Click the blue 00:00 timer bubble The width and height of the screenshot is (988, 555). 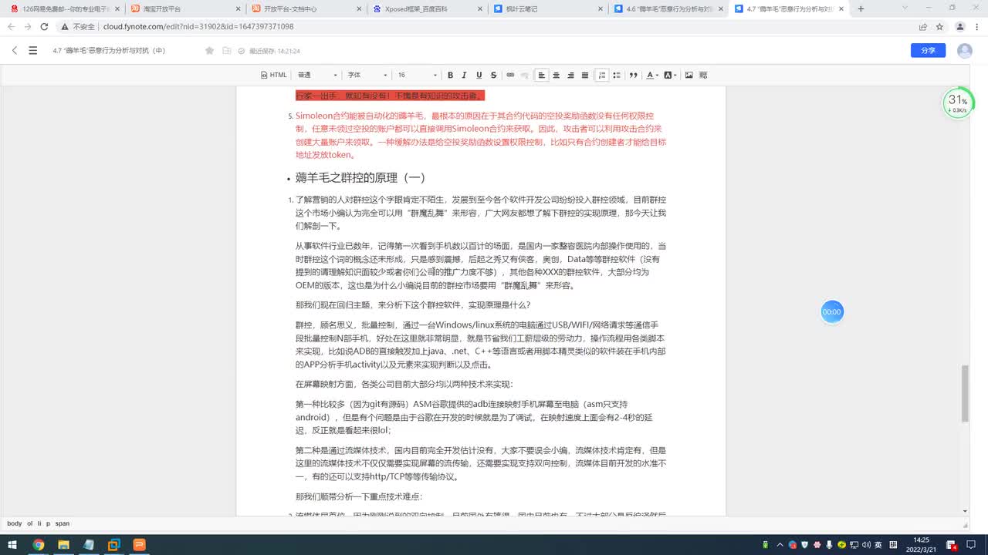pos(832,312)
